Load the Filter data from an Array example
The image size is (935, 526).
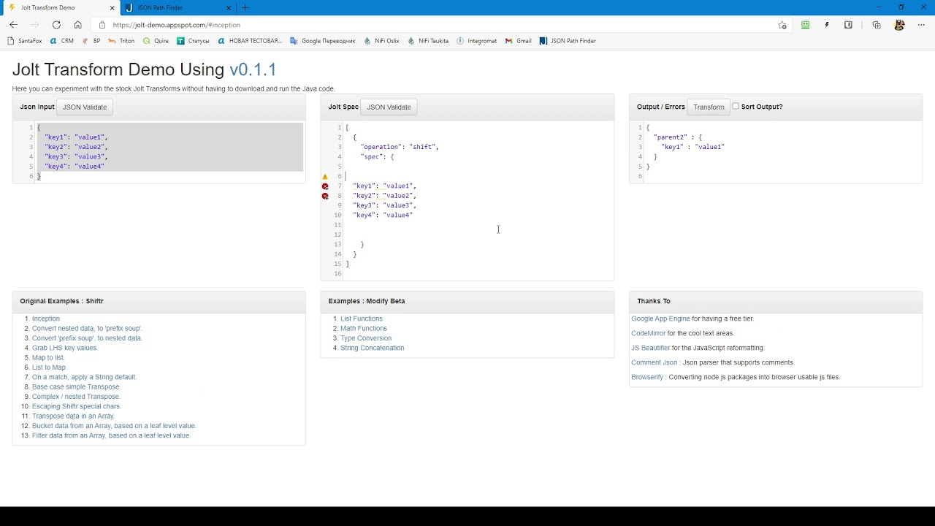click(x=112, y=435)
